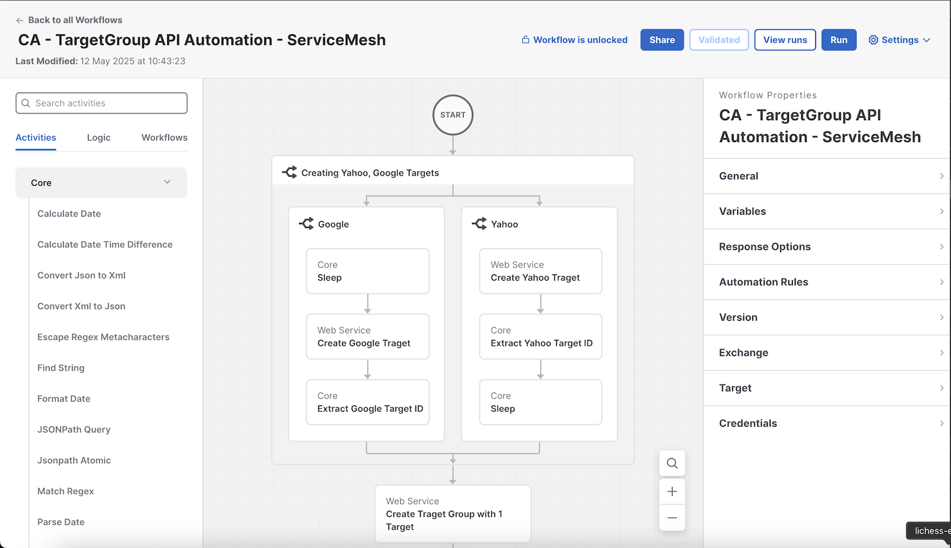Click the Creating Yahoo, Google Targets branch icon
The height and width of the screenshot is (548, 951).
(x=289, y=172)
